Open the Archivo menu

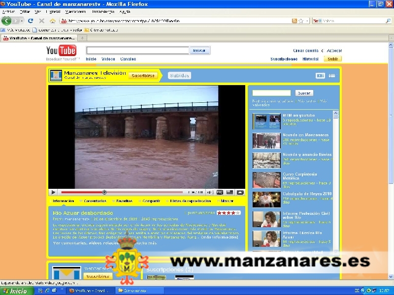[8, 12]
